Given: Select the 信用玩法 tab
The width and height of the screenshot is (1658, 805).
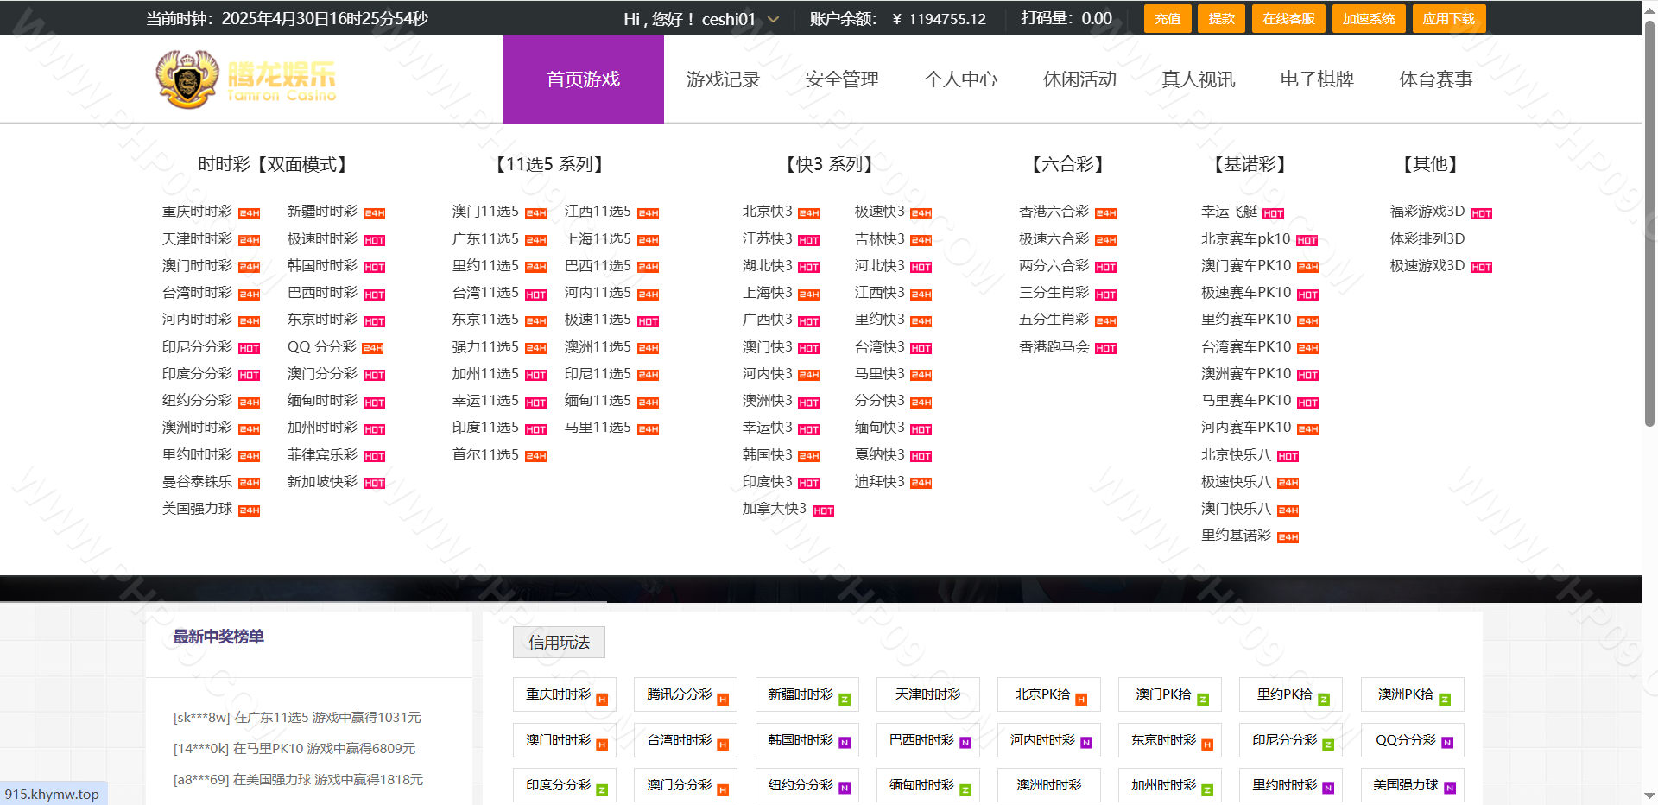Looking at the screenshot, I should pos(559,642).
